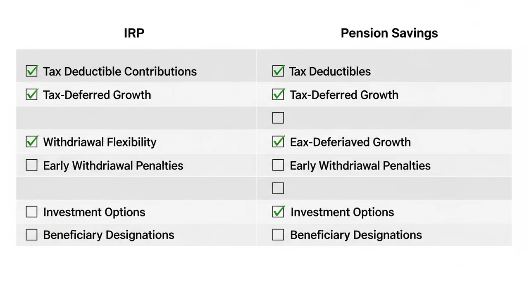Toggle Pension Savings Tax-Deferred Growth checkbox
The width and height of the screenshot is (529, 288).
tap(278, 94)
